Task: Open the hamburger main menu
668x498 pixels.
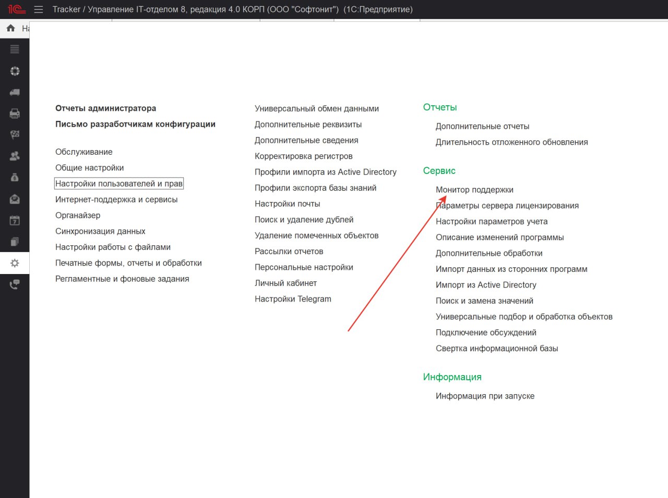Action: [39, 9]
